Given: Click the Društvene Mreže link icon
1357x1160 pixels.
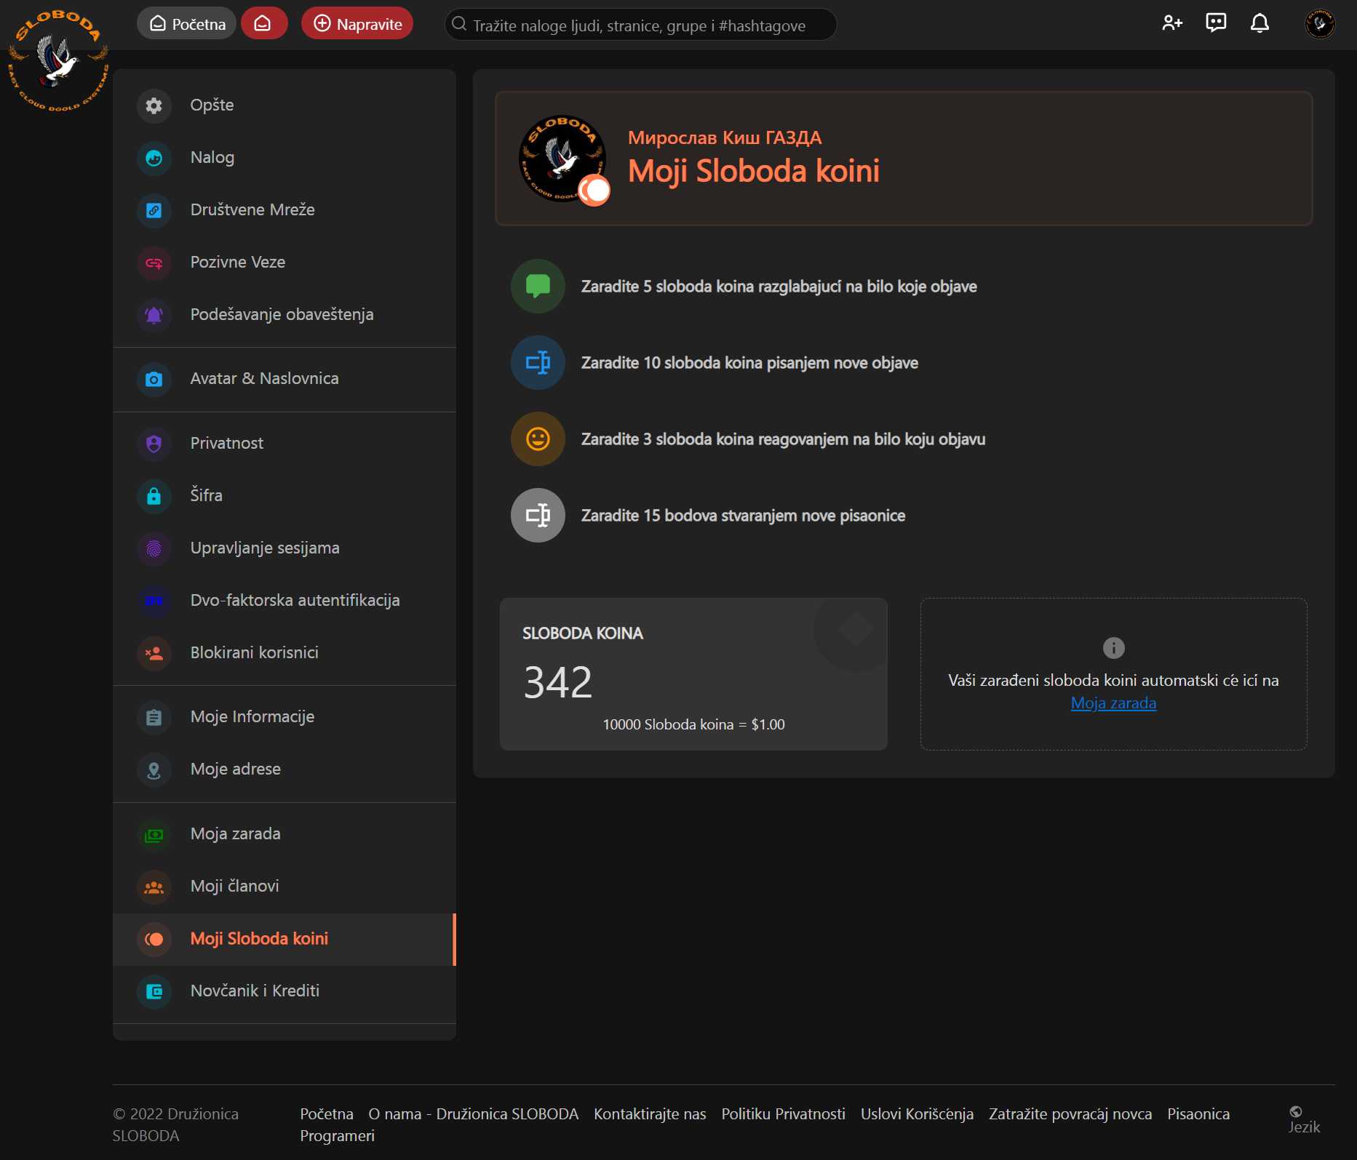Looking at the screenshot, I should 154,210.
